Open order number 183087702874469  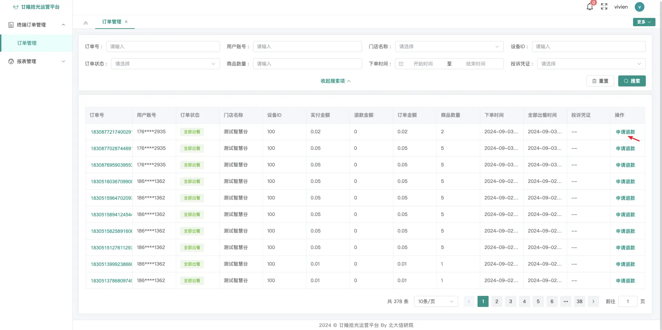click(111, 148)
